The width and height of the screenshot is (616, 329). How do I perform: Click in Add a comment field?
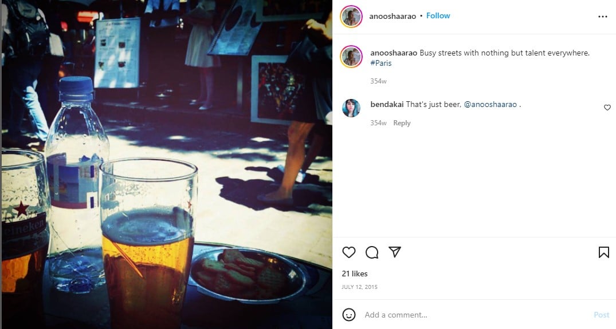click(476, 315)
